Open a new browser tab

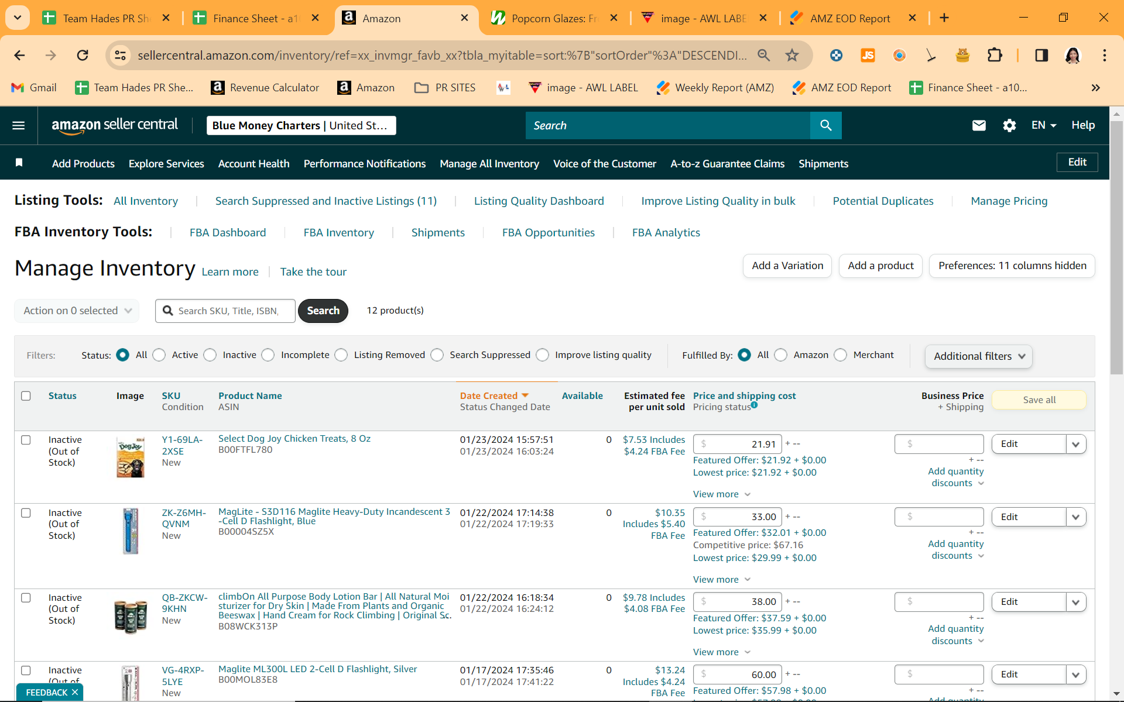[x=944, y=18]
